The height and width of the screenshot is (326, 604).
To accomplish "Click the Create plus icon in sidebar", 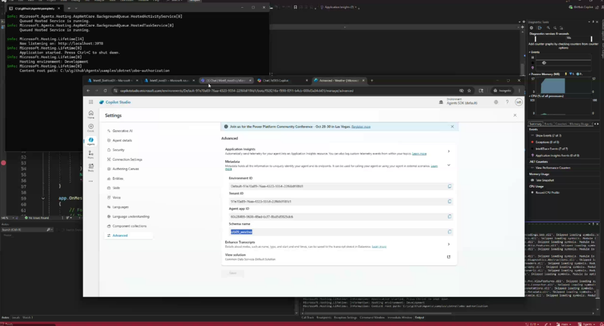I will (91, 128).
